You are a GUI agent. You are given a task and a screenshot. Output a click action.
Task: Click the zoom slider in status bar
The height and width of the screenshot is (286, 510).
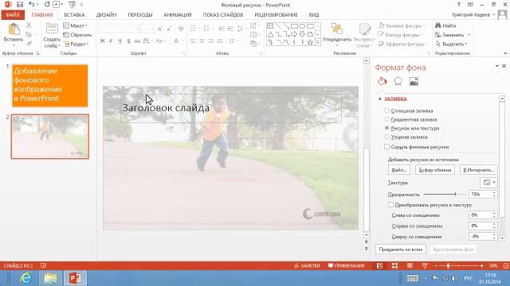click(x=459, y=266)
